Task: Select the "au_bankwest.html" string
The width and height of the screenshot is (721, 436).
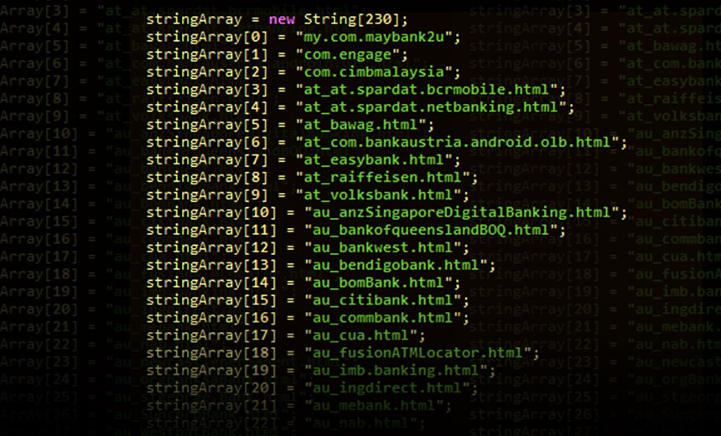Action: pyautogui.click(x=383, y=247)
